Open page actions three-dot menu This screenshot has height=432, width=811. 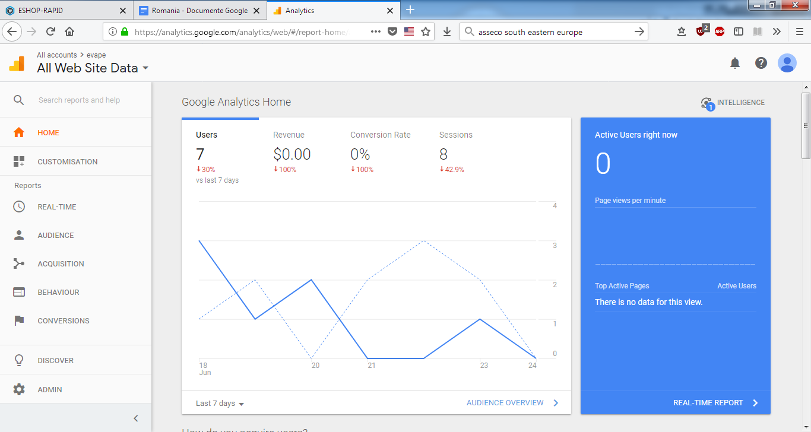point(376,32)
